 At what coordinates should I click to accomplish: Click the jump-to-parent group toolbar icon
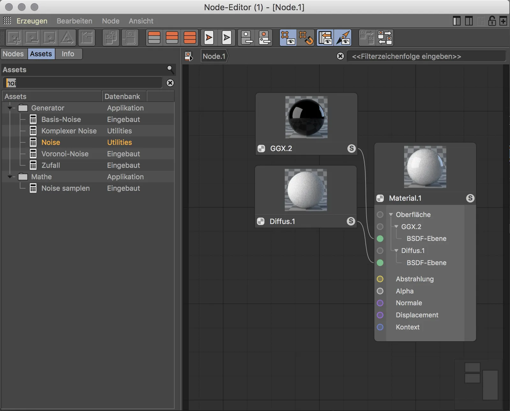(x=86, y=38)
